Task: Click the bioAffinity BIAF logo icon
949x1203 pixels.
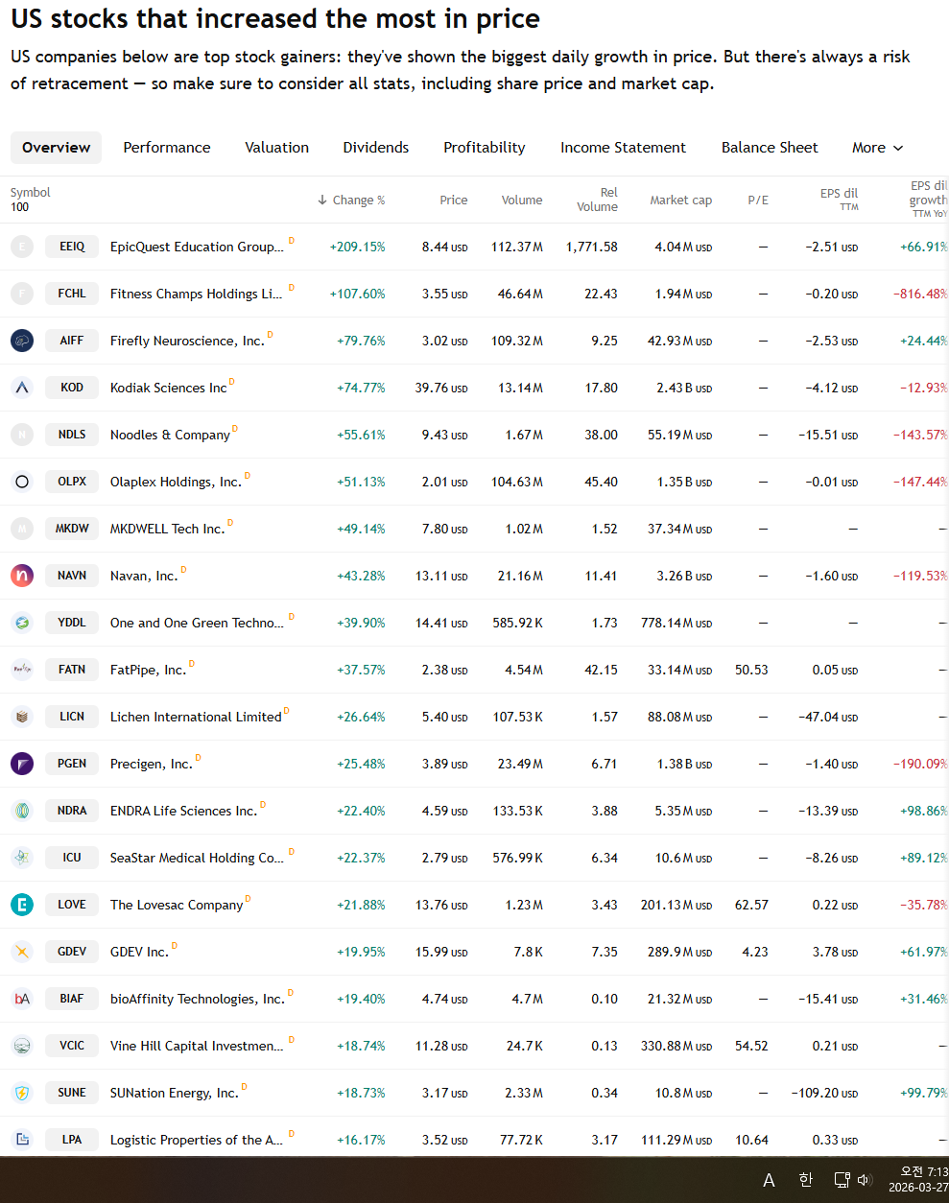Action: [22, 999]
